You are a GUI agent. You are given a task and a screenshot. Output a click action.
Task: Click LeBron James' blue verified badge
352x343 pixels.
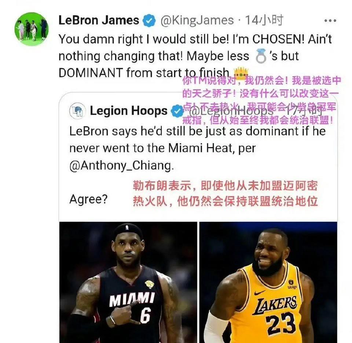coord(149,21)
